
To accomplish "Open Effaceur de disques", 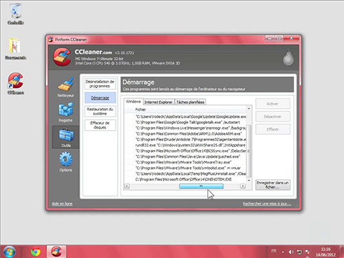I will pyautogui.click(x=100, y=125).
